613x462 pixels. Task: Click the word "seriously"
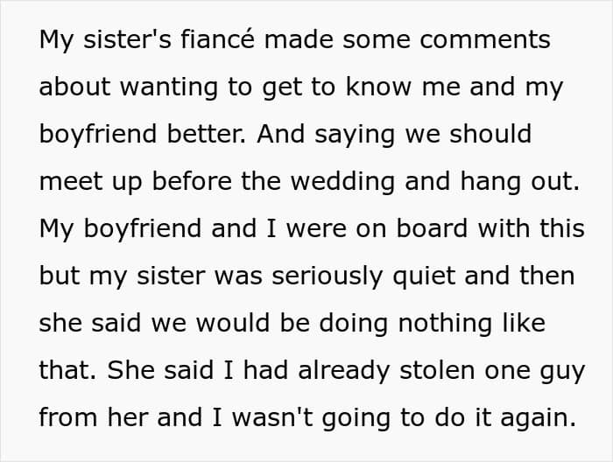coord(327,276)
